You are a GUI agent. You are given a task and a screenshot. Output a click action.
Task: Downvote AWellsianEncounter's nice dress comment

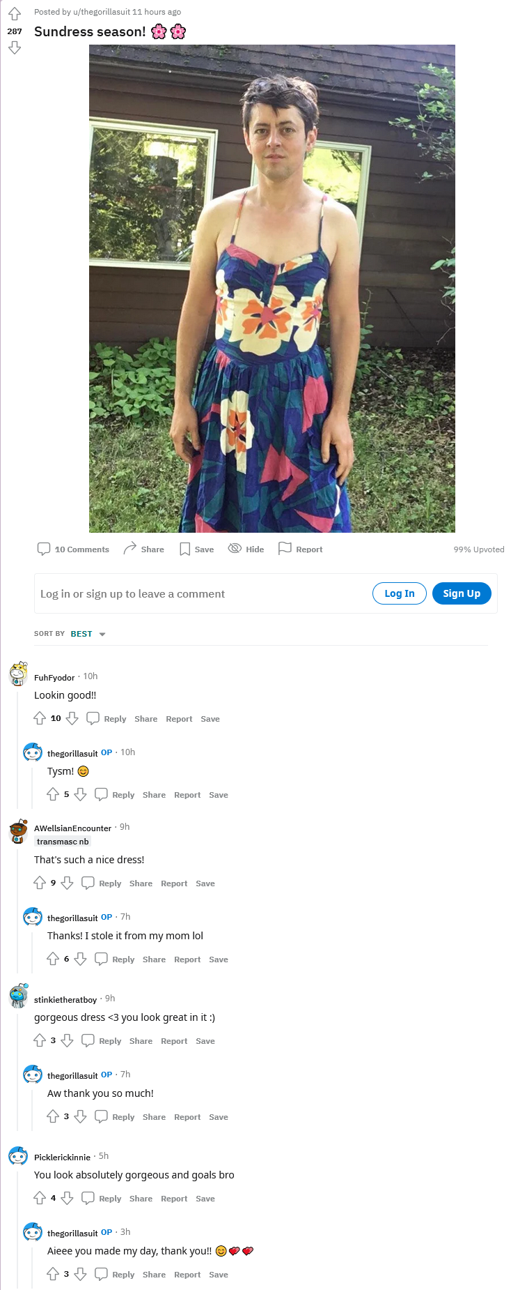[x=67, y=883]
